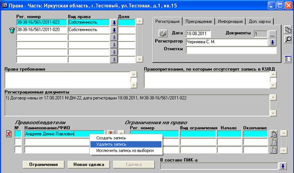This screenshot has width=294, height=173.
Task: Click Собственность in the 2011-020 row
Action: (89, 30)
